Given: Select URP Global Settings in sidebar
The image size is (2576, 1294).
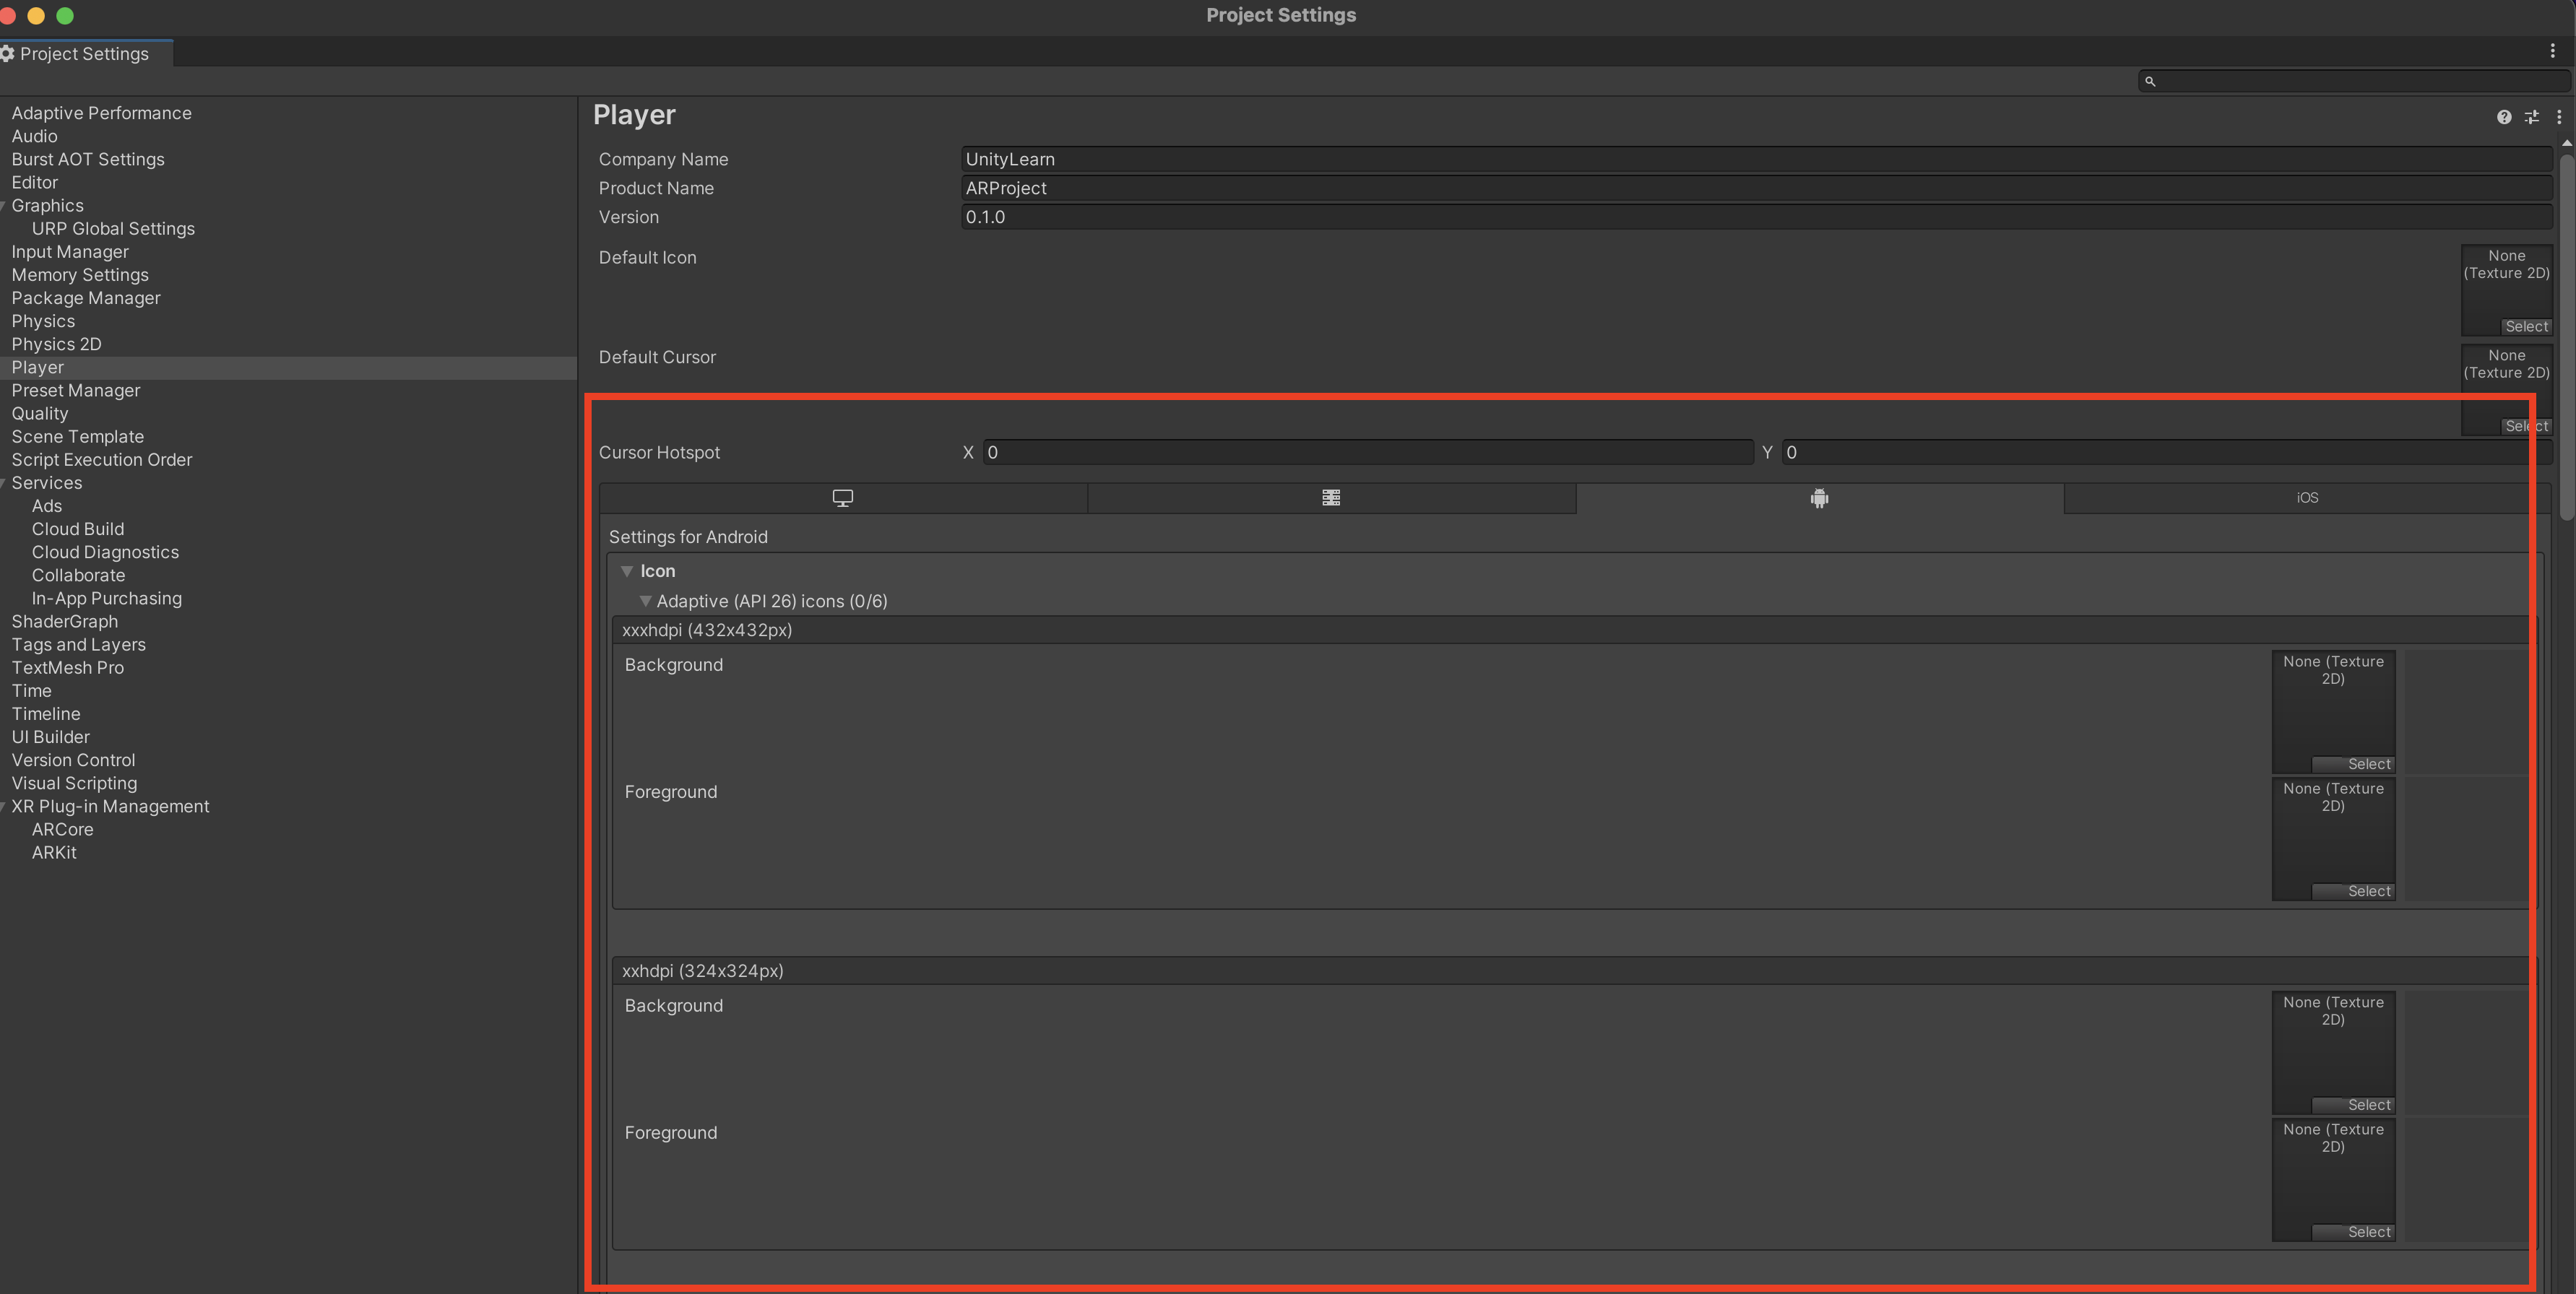Looking at the screenshot, I should tap(113, 229).
